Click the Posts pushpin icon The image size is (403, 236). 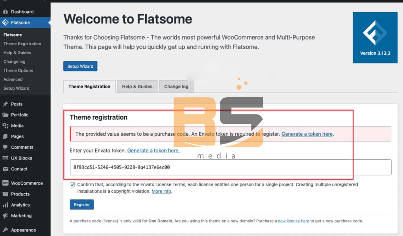pos(6,104)
